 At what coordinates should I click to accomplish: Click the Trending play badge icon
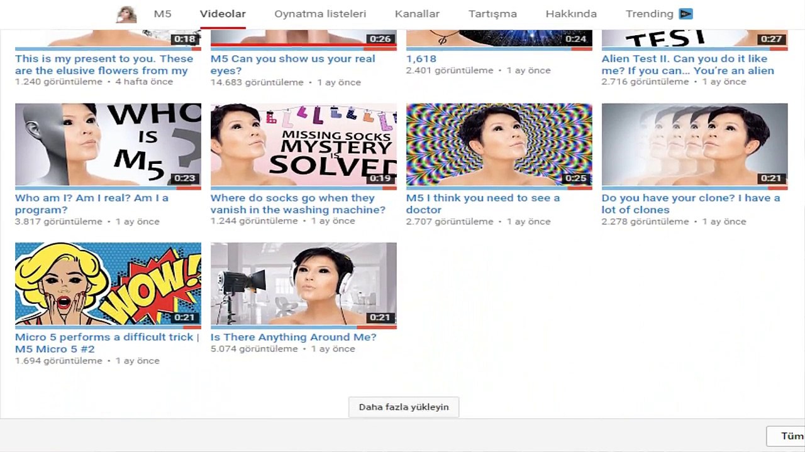(x=686, y=14)
